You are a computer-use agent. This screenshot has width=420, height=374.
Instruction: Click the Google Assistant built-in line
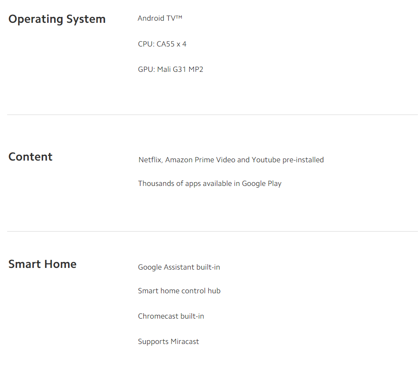179,267
